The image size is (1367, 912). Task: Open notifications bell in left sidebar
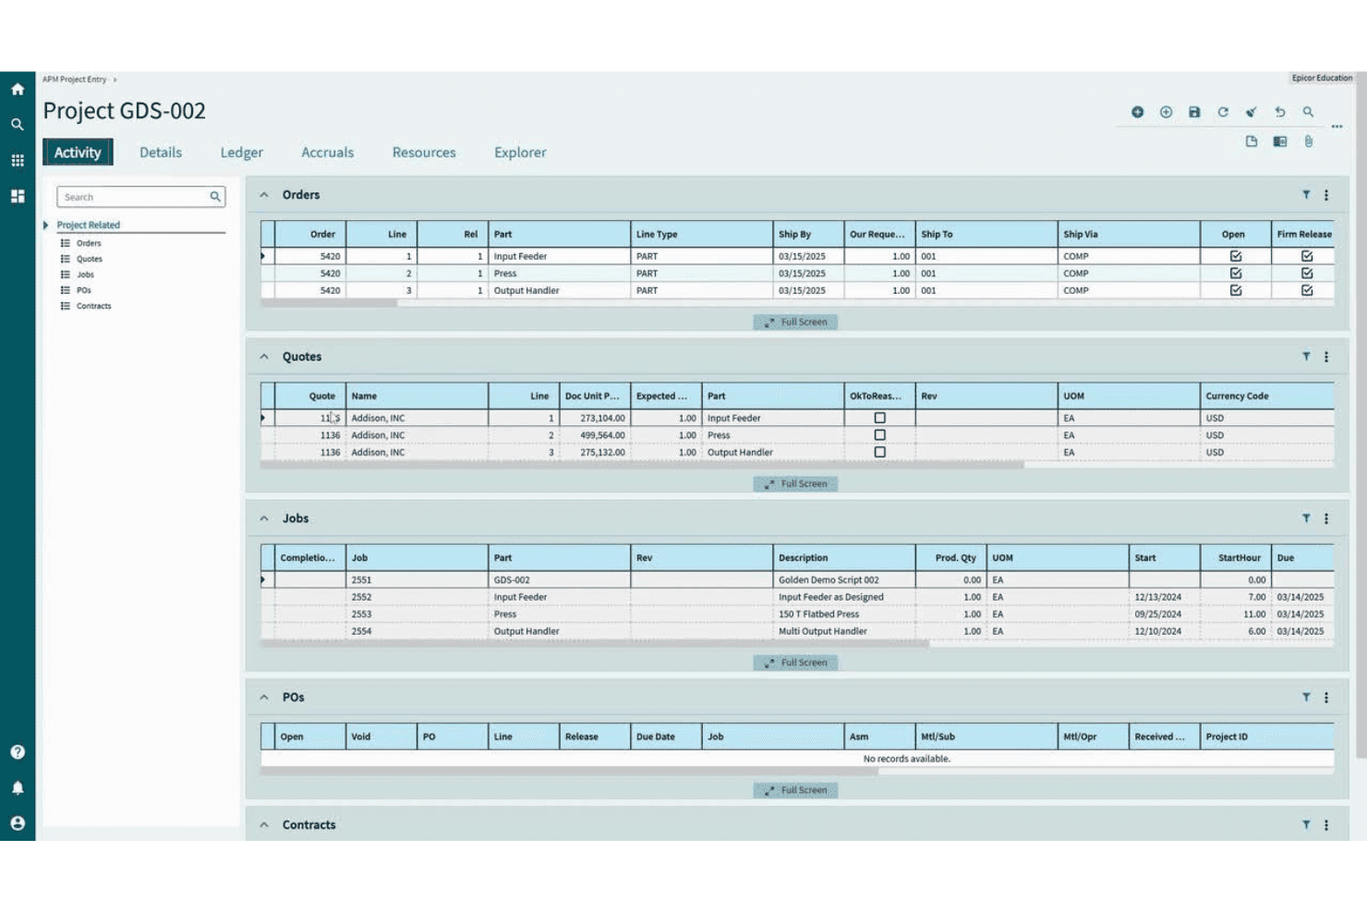pos(18,787)
